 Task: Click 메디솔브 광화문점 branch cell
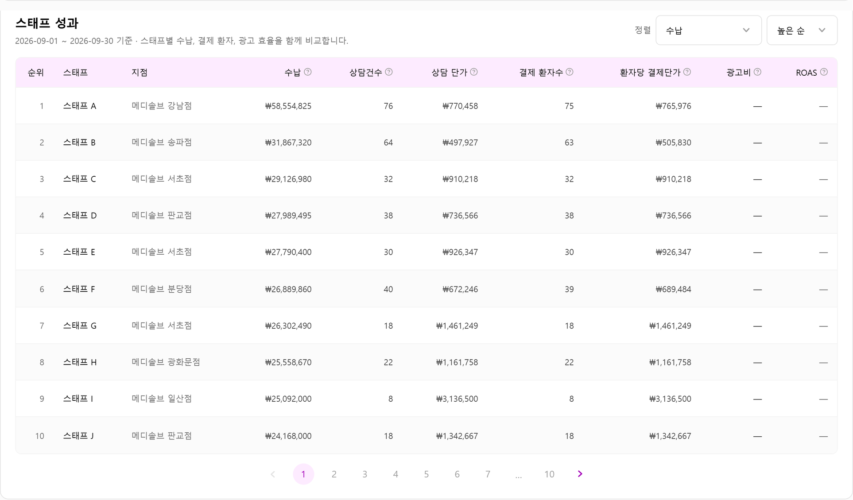point(166,362)
